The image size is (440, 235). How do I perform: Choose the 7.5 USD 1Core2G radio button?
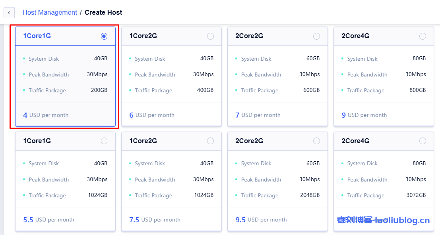[x=210, y=141]
